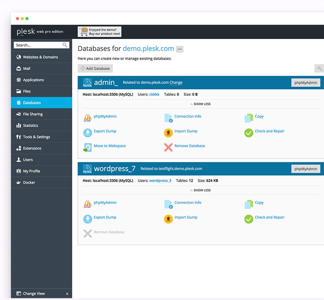Click the green Check and Repair icon under admin_

249,133
